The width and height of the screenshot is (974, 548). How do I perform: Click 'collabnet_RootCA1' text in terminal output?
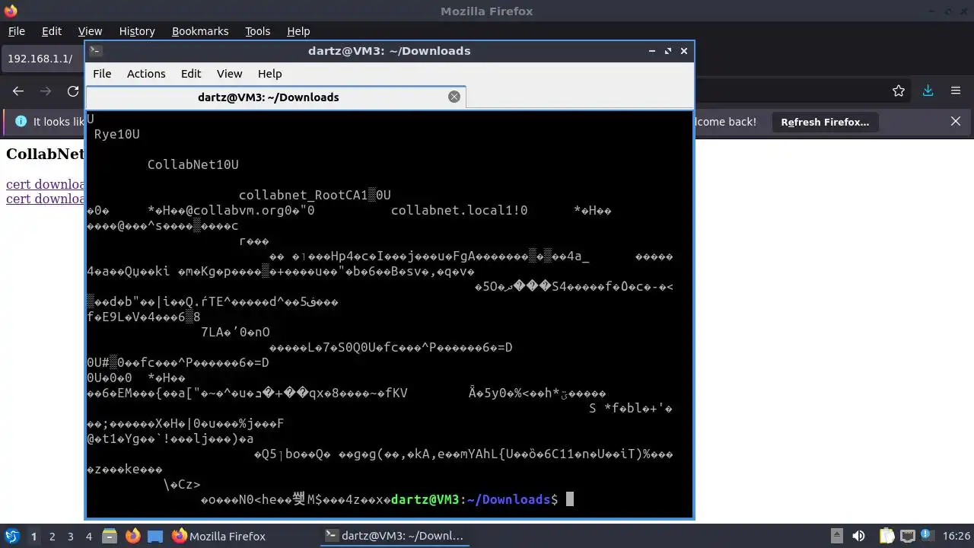click(x=304, y=195)
